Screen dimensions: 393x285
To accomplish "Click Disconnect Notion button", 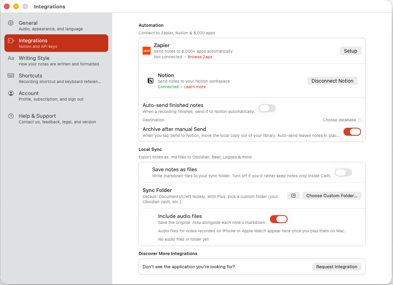I will click(x=332, y=81).
